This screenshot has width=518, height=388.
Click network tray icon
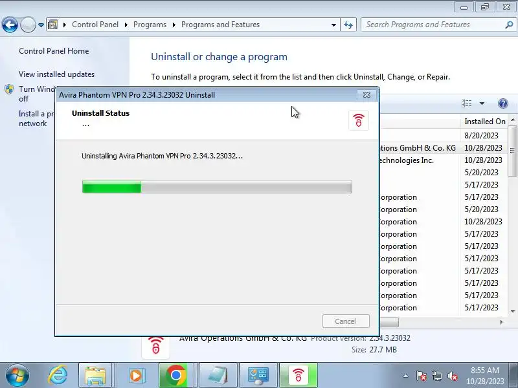click(436, 376)
